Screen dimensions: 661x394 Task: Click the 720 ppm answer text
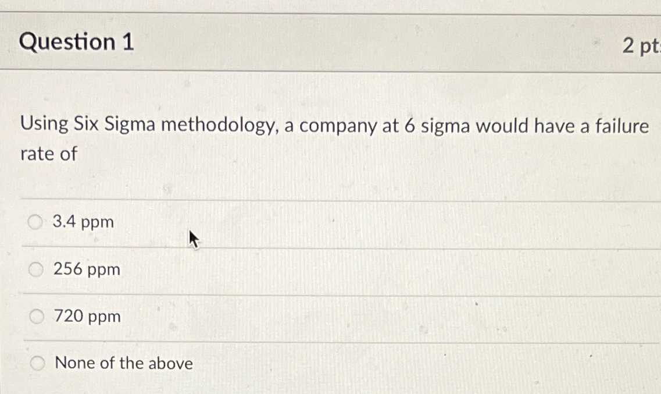click(x=87, y=316)
